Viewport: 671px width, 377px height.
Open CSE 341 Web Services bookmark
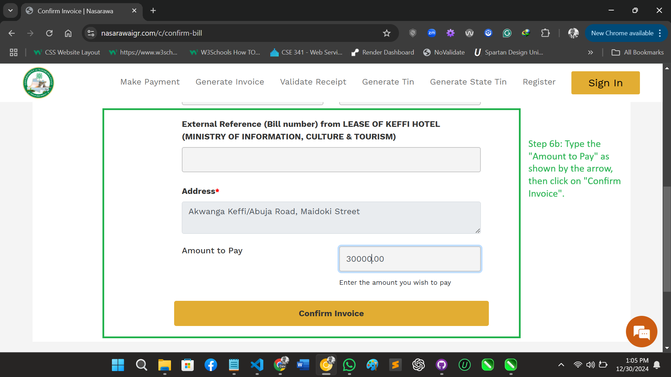point(306,52)
